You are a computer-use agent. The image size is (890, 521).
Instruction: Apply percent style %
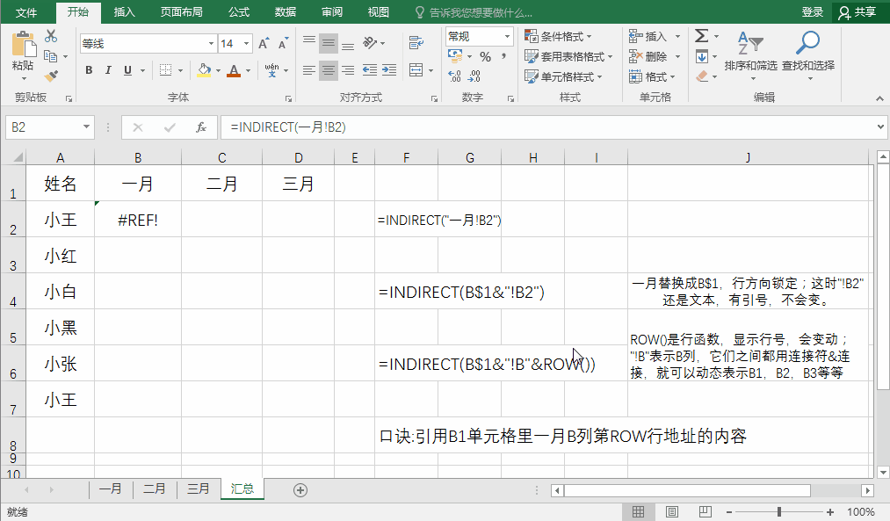(x=485, y=57)
